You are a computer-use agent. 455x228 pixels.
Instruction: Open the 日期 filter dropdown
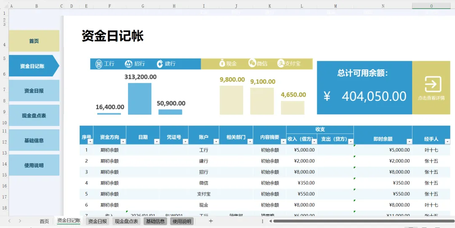click(x=157, y=142)
